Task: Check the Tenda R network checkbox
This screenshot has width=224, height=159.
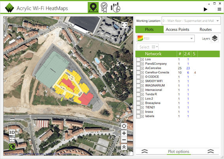Action: [x=138, y=94]
